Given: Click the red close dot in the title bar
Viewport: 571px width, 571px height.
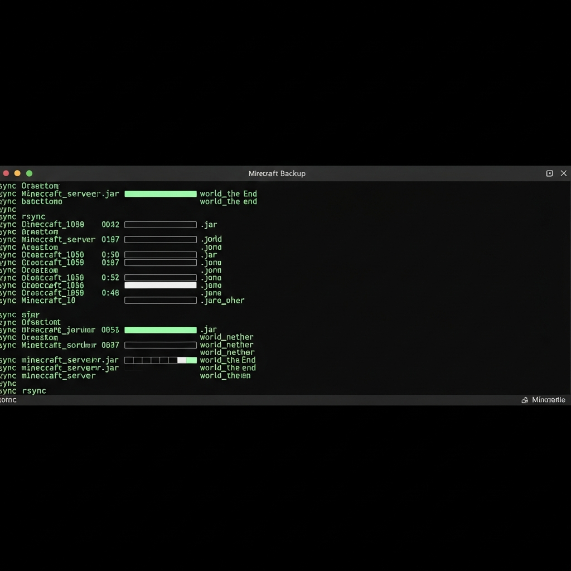Looking at the screenshot, I should pos(6,173).
